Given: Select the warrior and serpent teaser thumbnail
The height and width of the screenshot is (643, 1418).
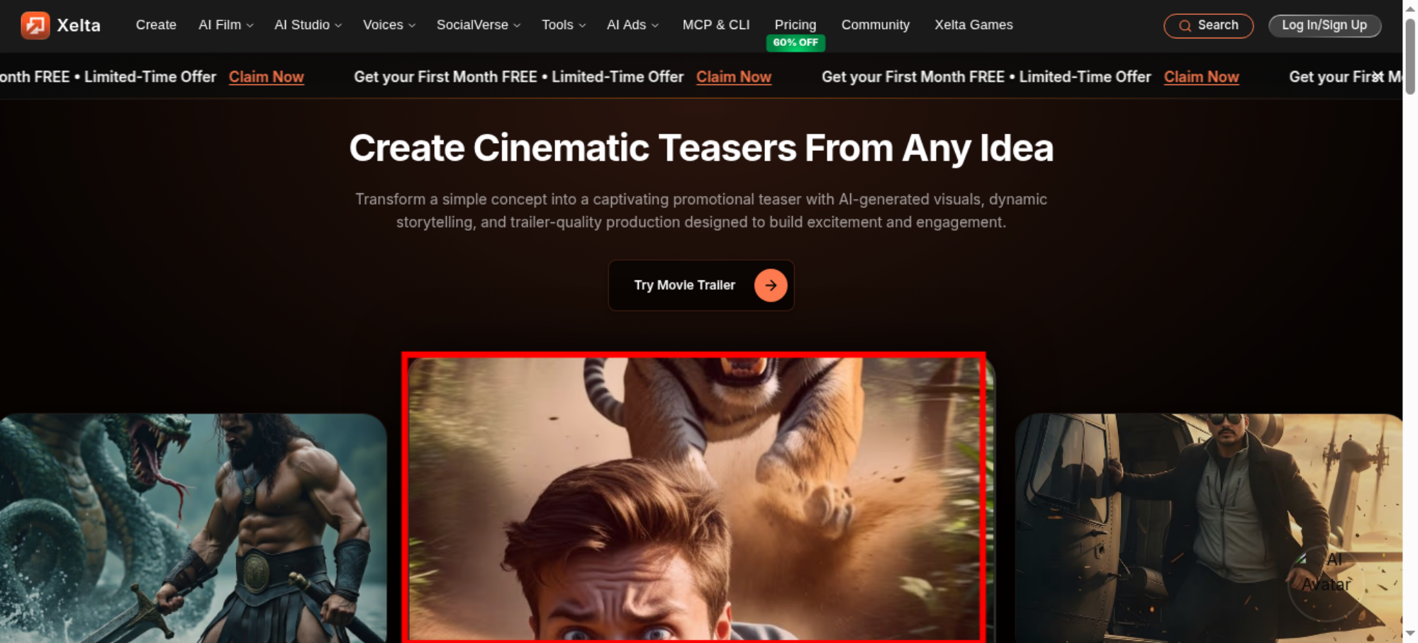Looking at the screenshot, I should (193, 528).
